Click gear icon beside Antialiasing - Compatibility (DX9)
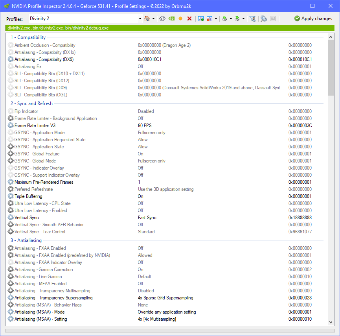Viewport: 340px width, 336px height. click(x=11, y=59)
